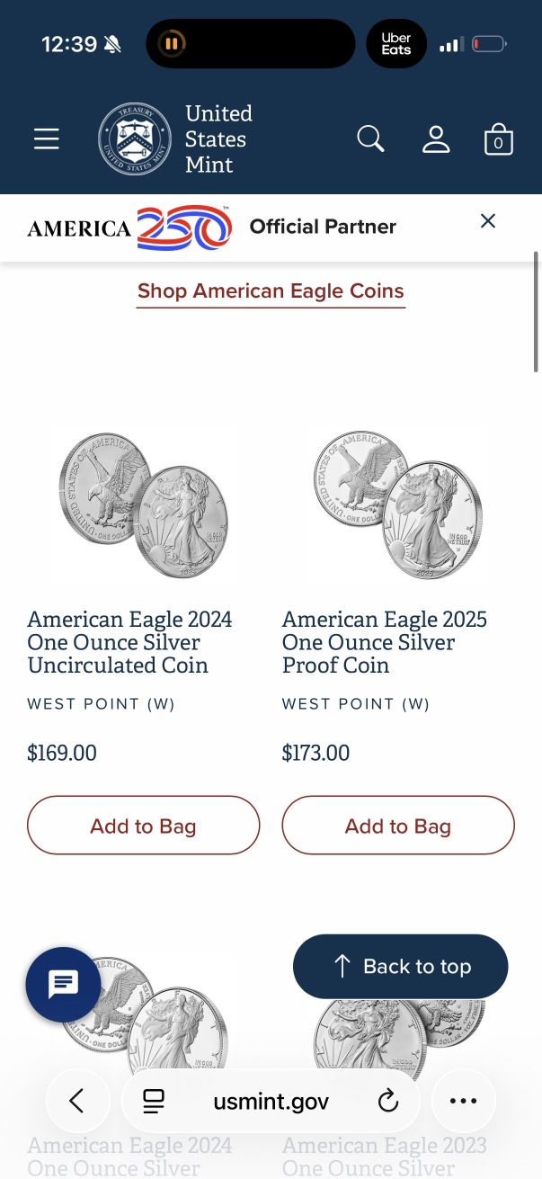Open American Eagle 2025 Proof Coin title
The width and height of the screenshot is (542, 1179).
tap(385, 642)
